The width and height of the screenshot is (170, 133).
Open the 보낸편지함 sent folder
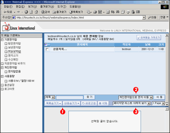point(14,47)
